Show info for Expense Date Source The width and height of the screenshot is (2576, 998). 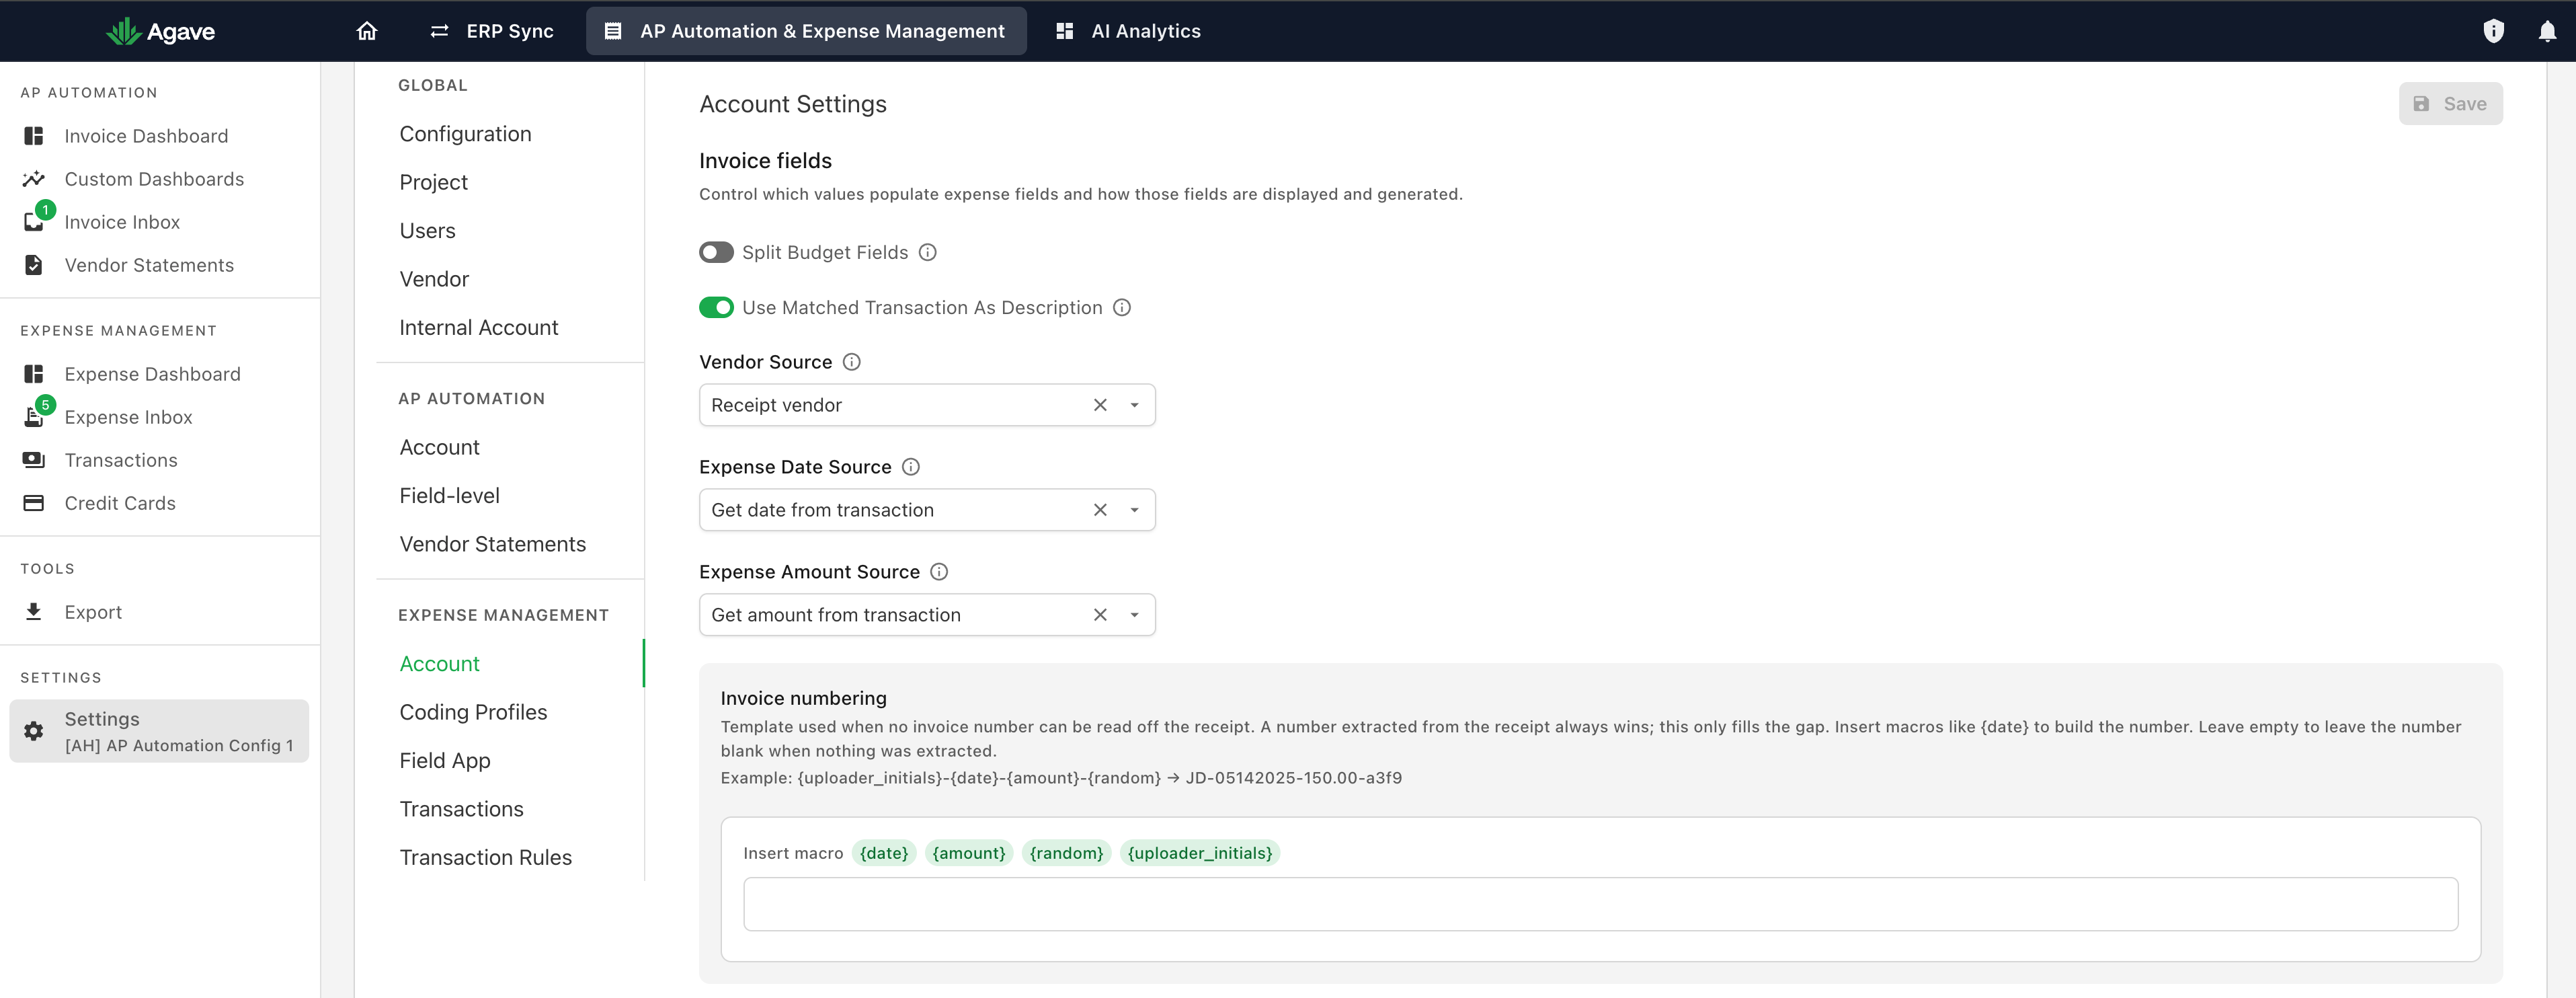pos(911,467)
